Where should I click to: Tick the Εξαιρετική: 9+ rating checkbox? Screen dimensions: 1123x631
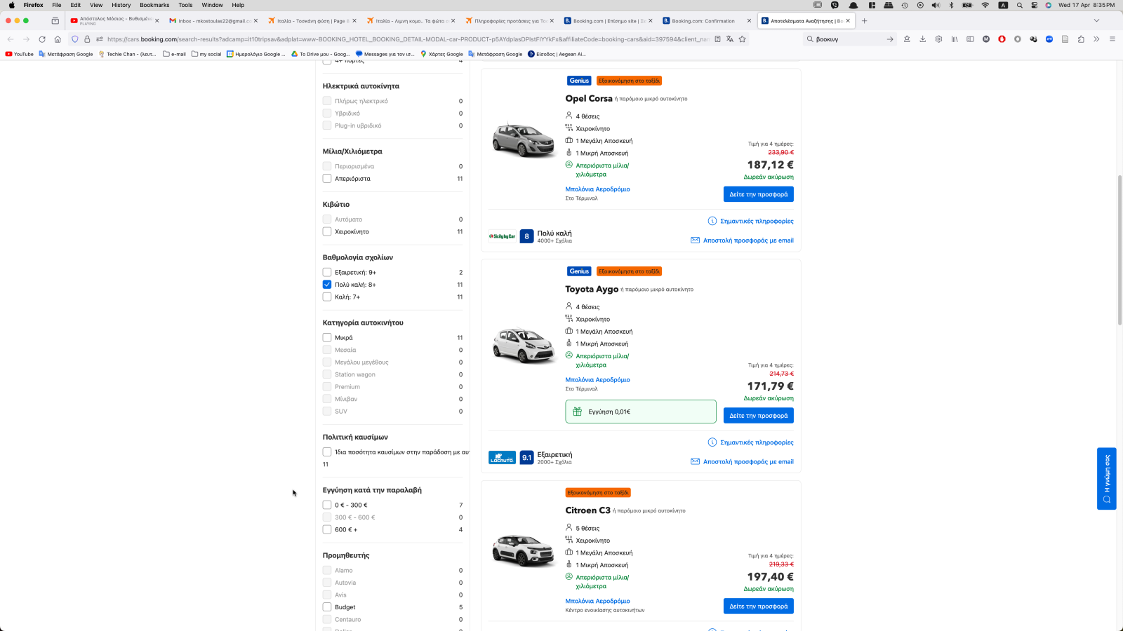(327, 272)
